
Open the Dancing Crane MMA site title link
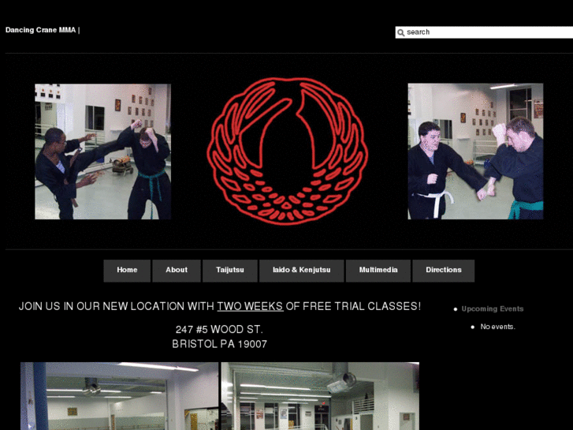point(40,30)
